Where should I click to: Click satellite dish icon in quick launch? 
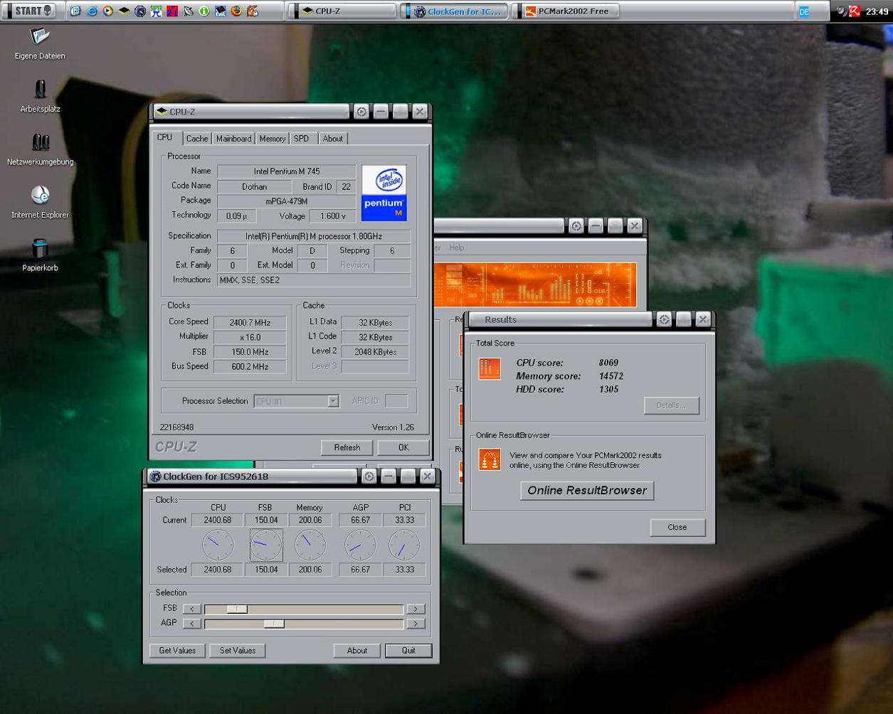pyautogui.click(x=188, y=11)
